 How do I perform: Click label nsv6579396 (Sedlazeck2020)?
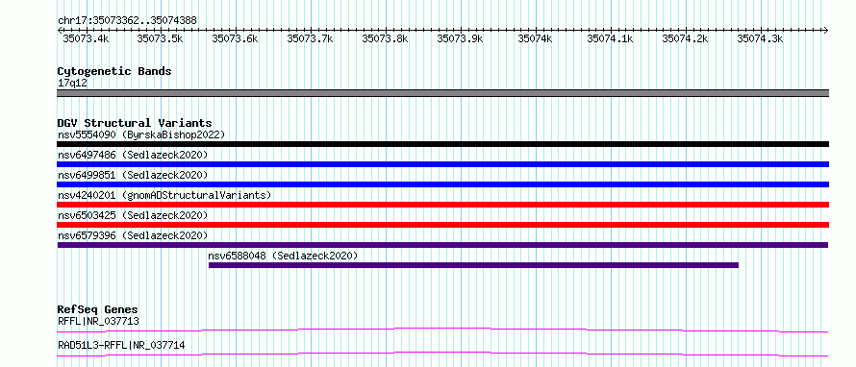(x=133, y=235)
